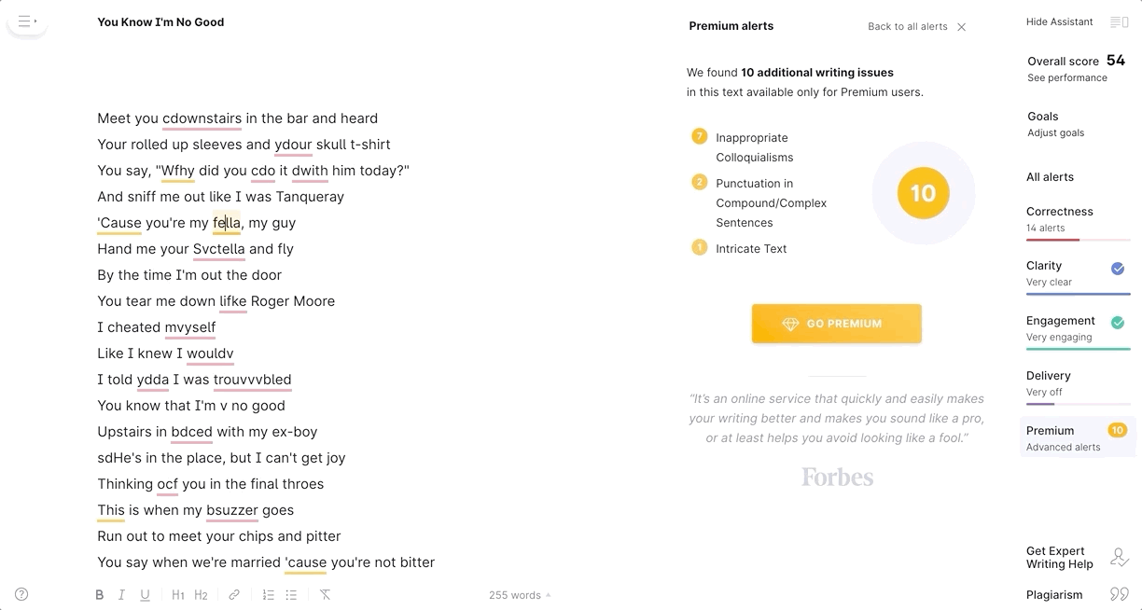The width and height of the screenshot is (1142, 610).
Task: Toggle bold formatting
Action: click(x=99, y=595)
